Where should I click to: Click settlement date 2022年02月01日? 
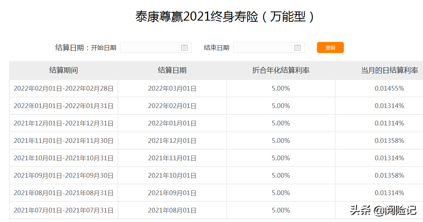tap(172, 106)
